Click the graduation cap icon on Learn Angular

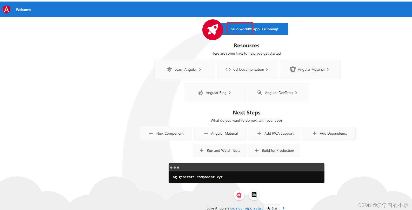pyautogui.click(x=170, y=69)
